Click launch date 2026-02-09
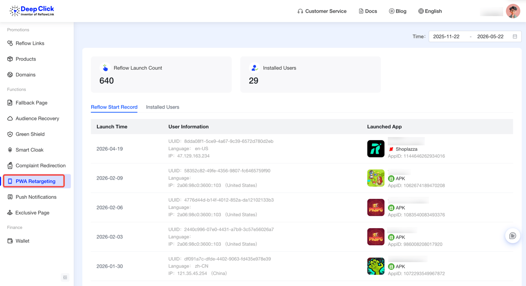526x286 pixels. point(110,178)
